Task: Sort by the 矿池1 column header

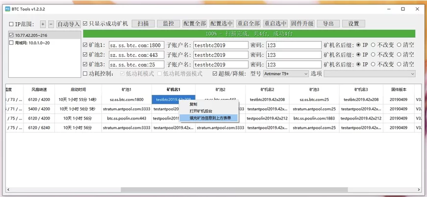Action: [x=126, y=90]
